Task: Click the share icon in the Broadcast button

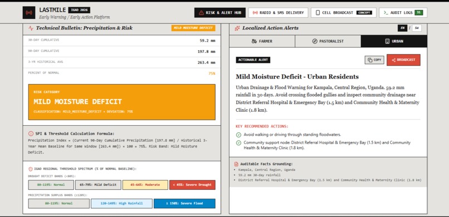Action: pos(394,60)
